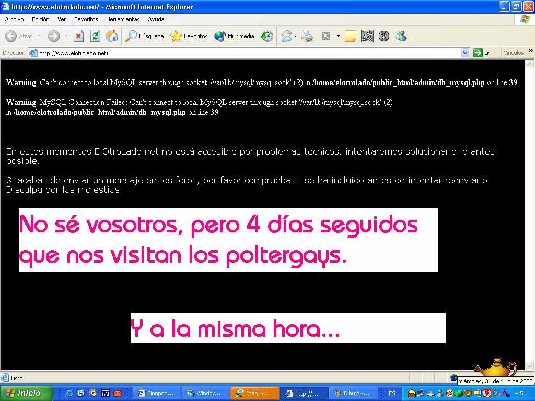The height and width of the screenshot is (401, 535).
Task: Click the address field showing elotrolado.net URL
Action: click(x=246, y=53)
